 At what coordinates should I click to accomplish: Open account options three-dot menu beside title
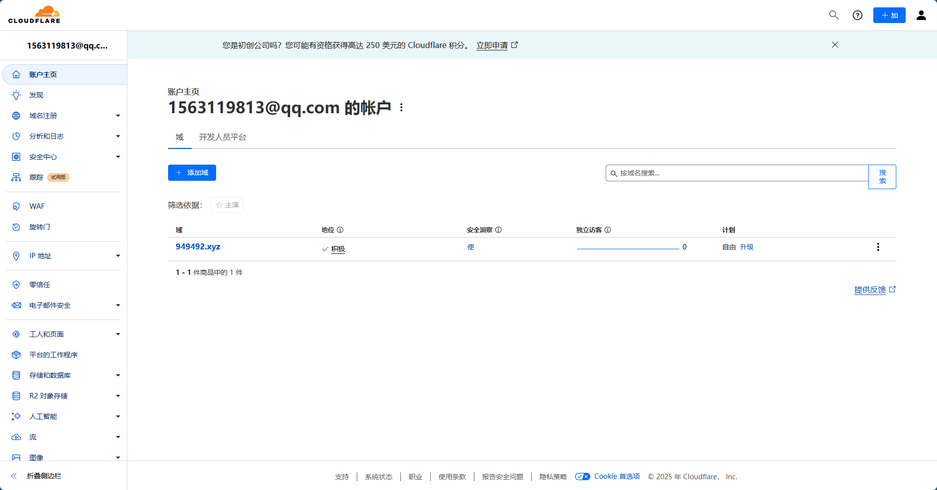(x=401, y=107)
